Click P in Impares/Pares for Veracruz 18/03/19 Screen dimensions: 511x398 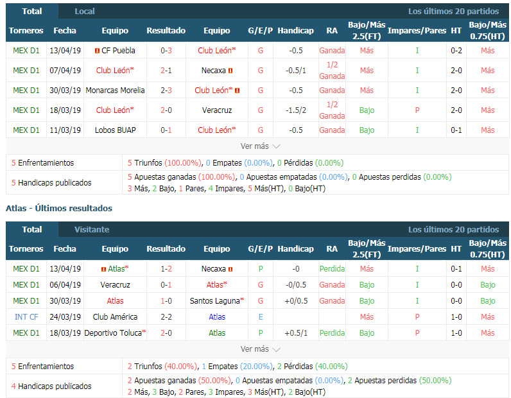[x=417, y=110]
